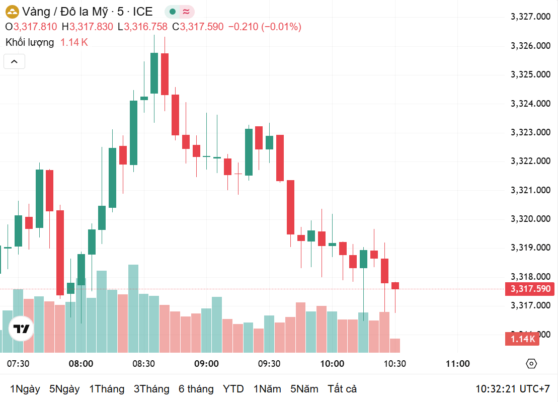Choose the 3Tháng range
Image resolution: width=558 pixels, height=402 pixels.
click(151, 389)
